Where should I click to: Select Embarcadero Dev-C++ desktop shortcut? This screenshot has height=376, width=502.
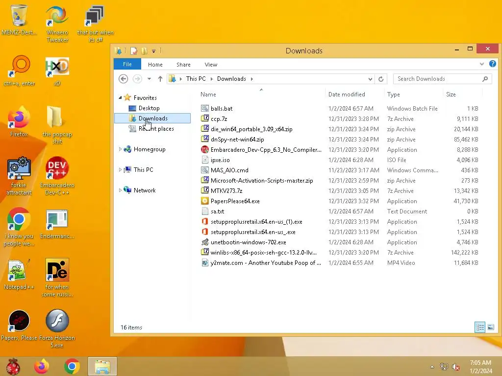pos(57,176)
